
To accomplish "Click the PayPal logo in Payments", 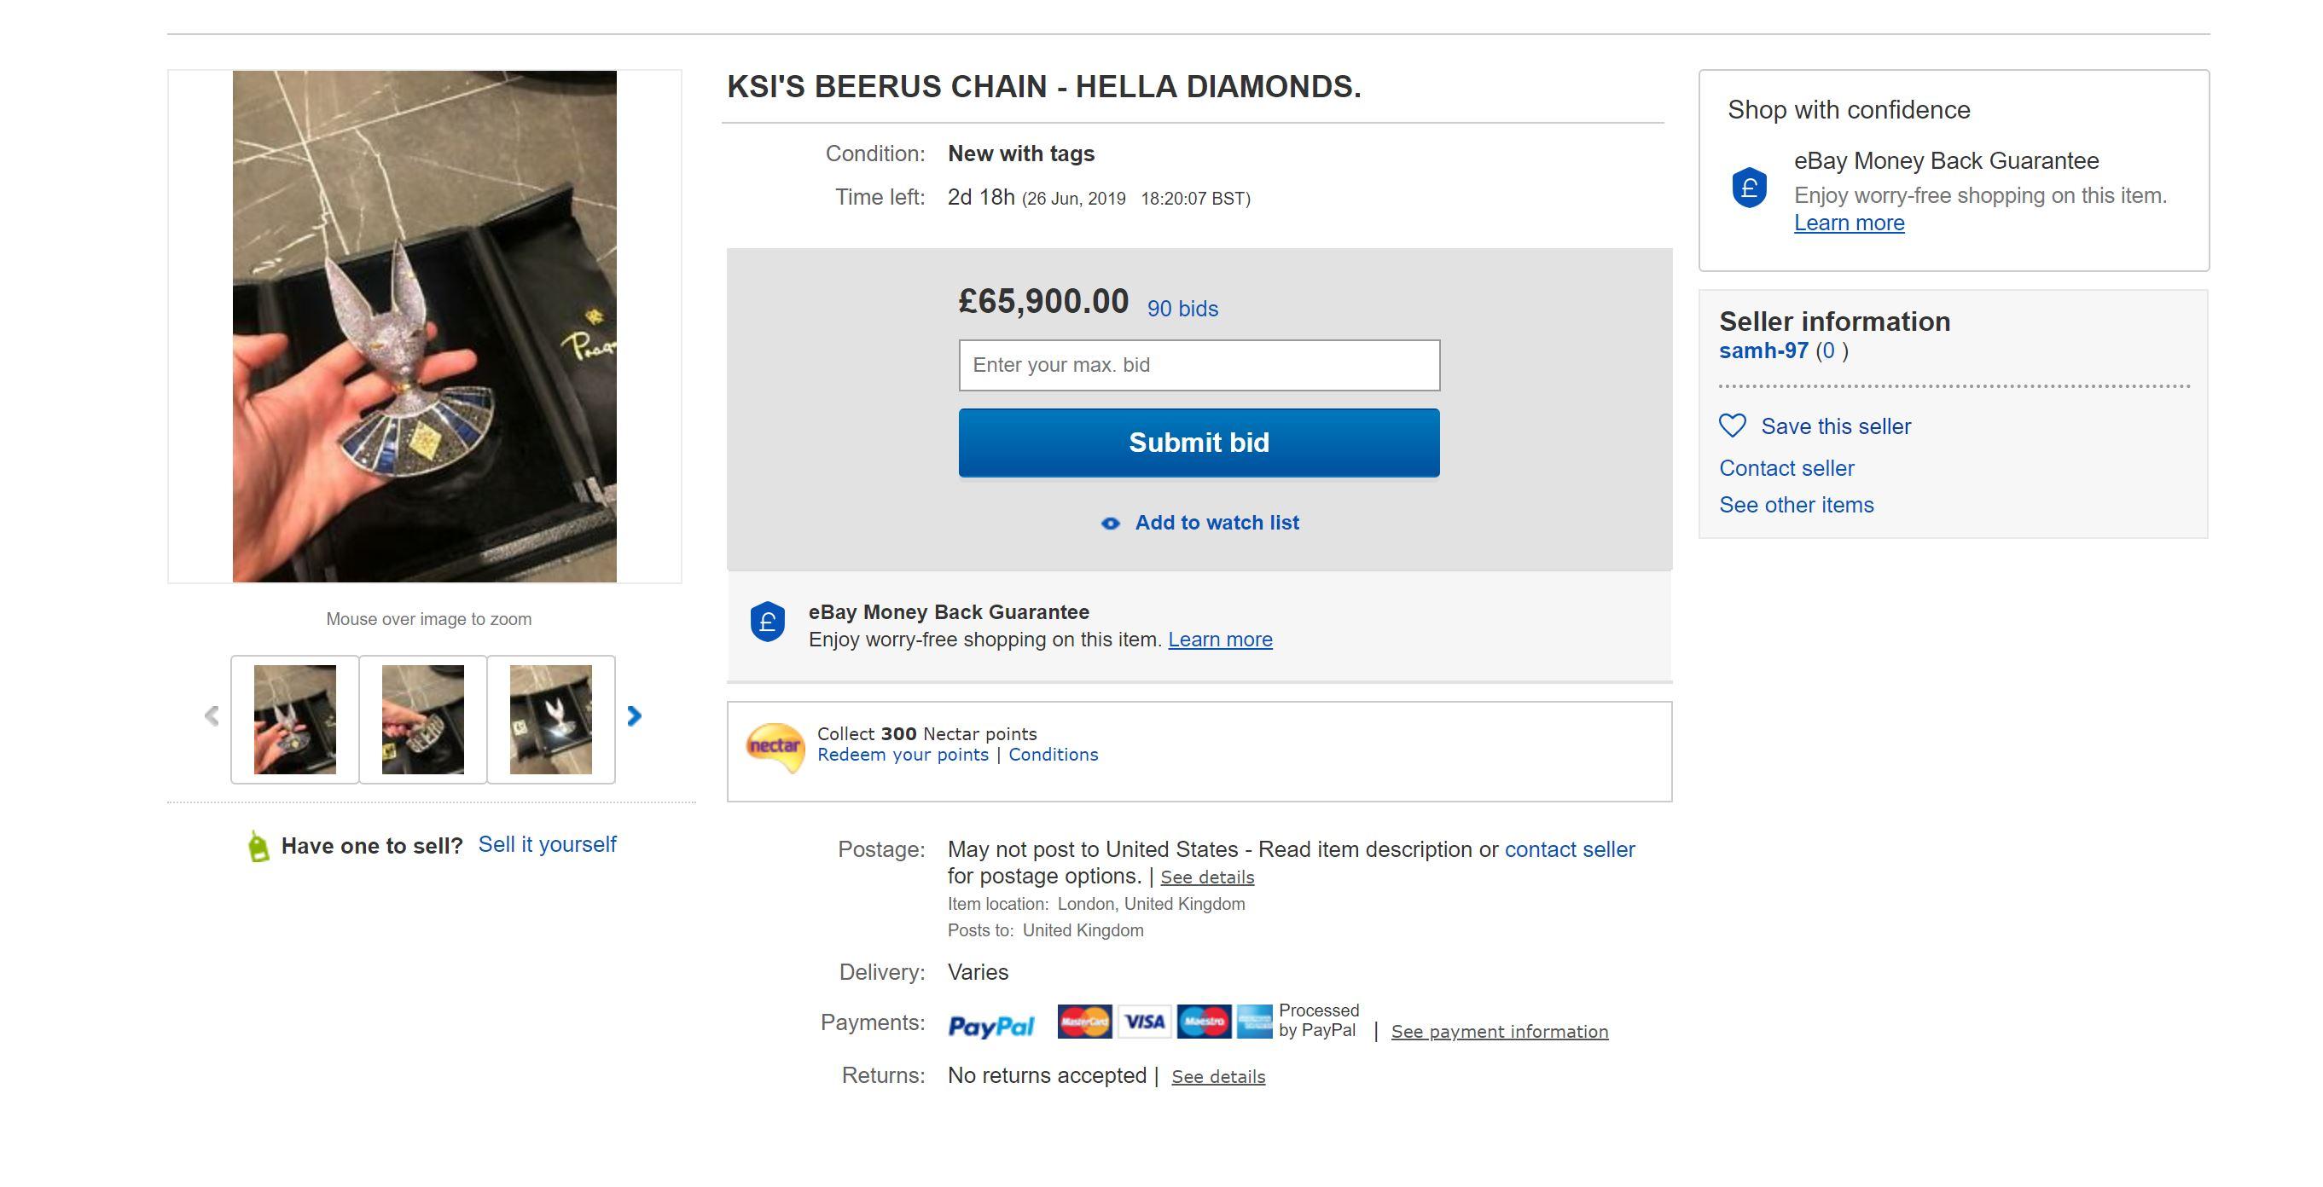I will point(990,1026).
